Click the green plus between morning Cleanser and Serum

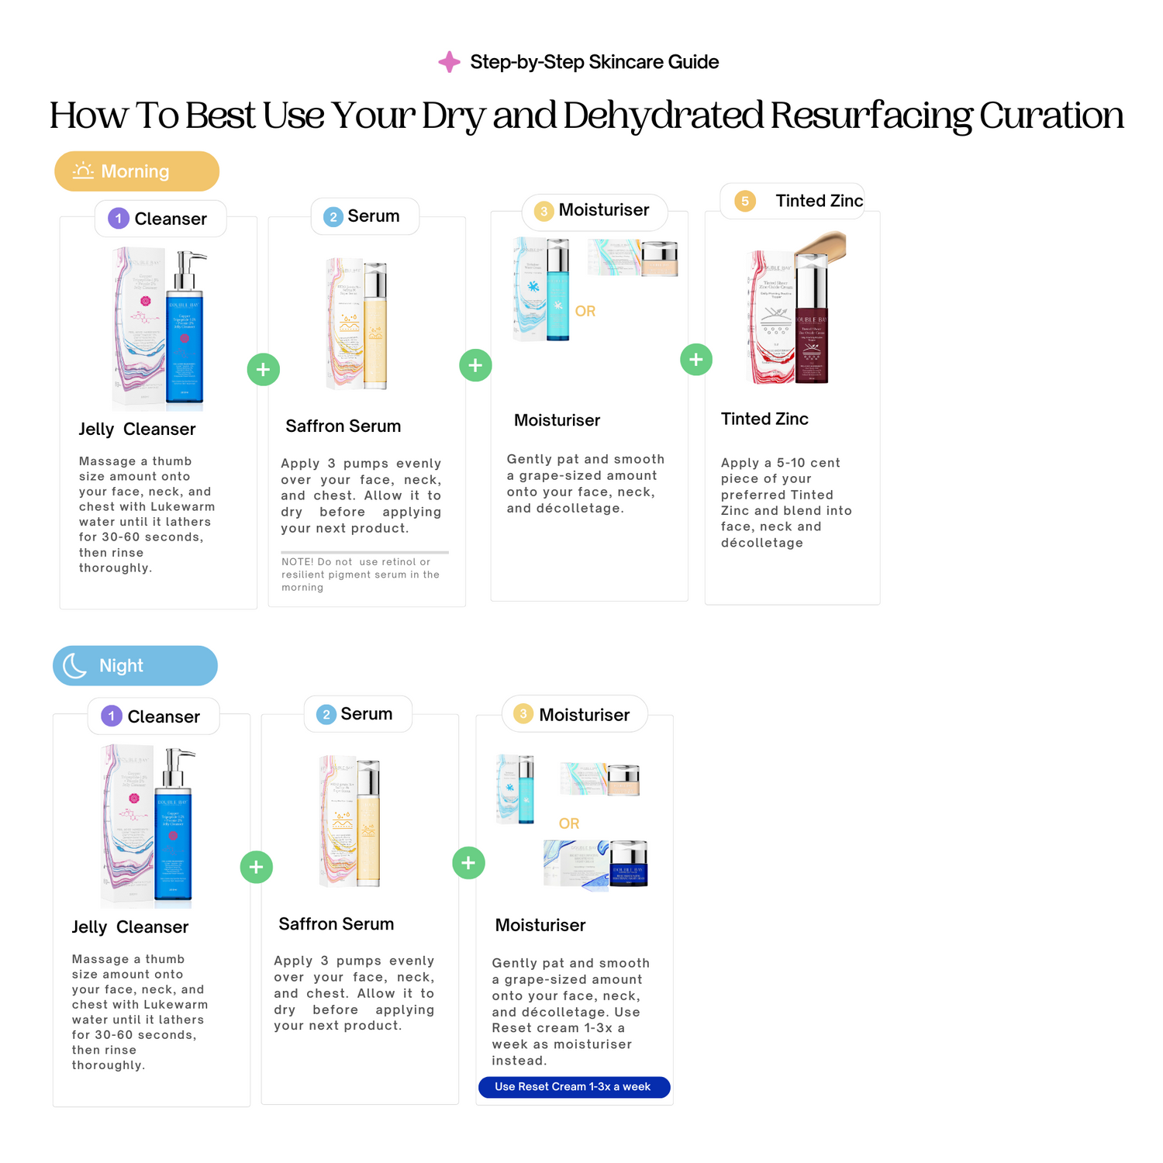click(x=263, y=369)
